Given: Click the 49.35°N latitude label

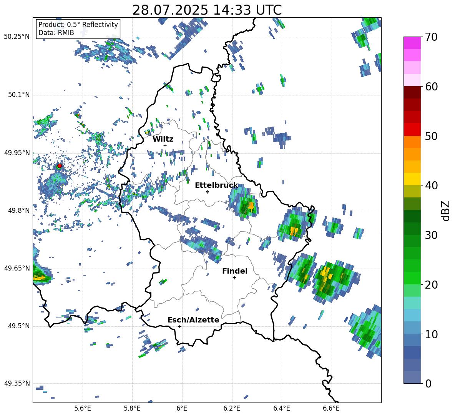Looking at the screenshot, I should pyautogui.click(x=17, y=383).
